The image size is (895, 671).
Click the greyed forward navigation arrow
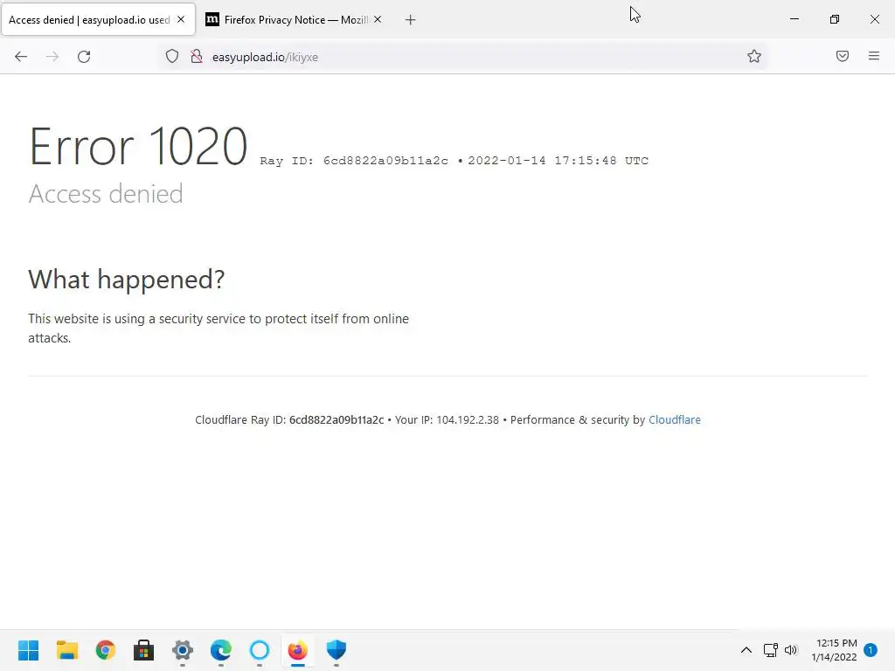pyautogui.click(x=52, y=57)
